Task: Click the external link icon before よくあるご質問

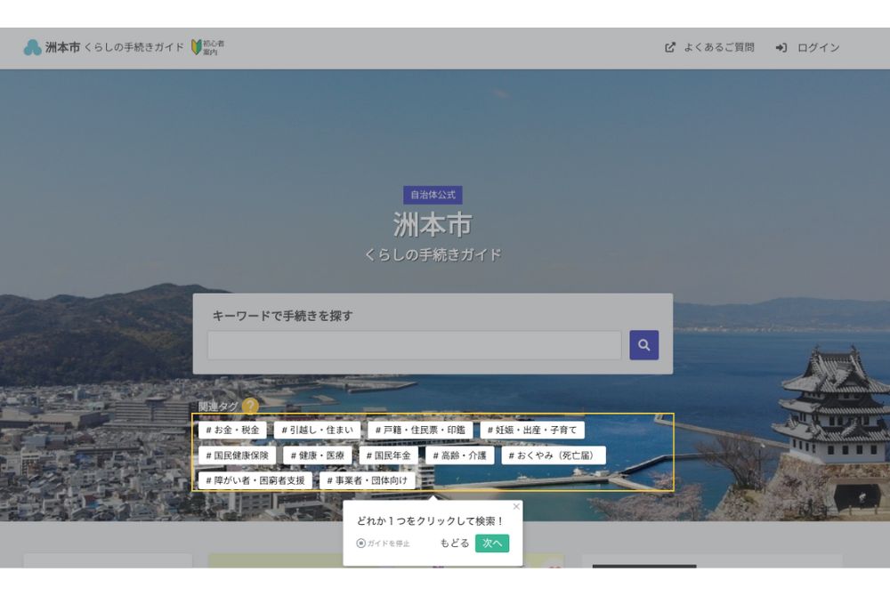Action: click(668, 47)
